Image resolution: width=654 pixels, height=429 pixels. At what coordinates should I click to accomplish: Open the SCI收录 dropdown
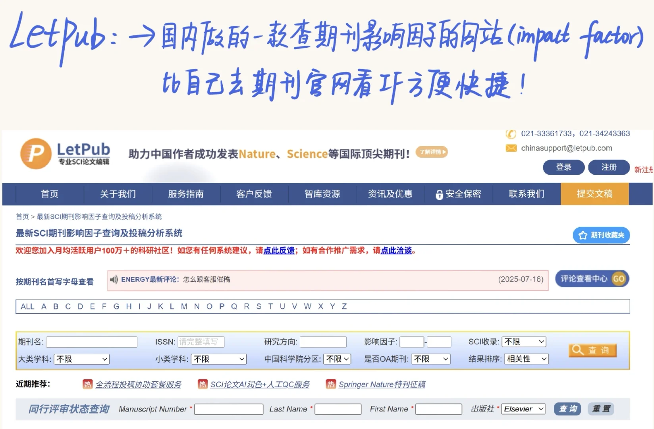click(524, 342)
